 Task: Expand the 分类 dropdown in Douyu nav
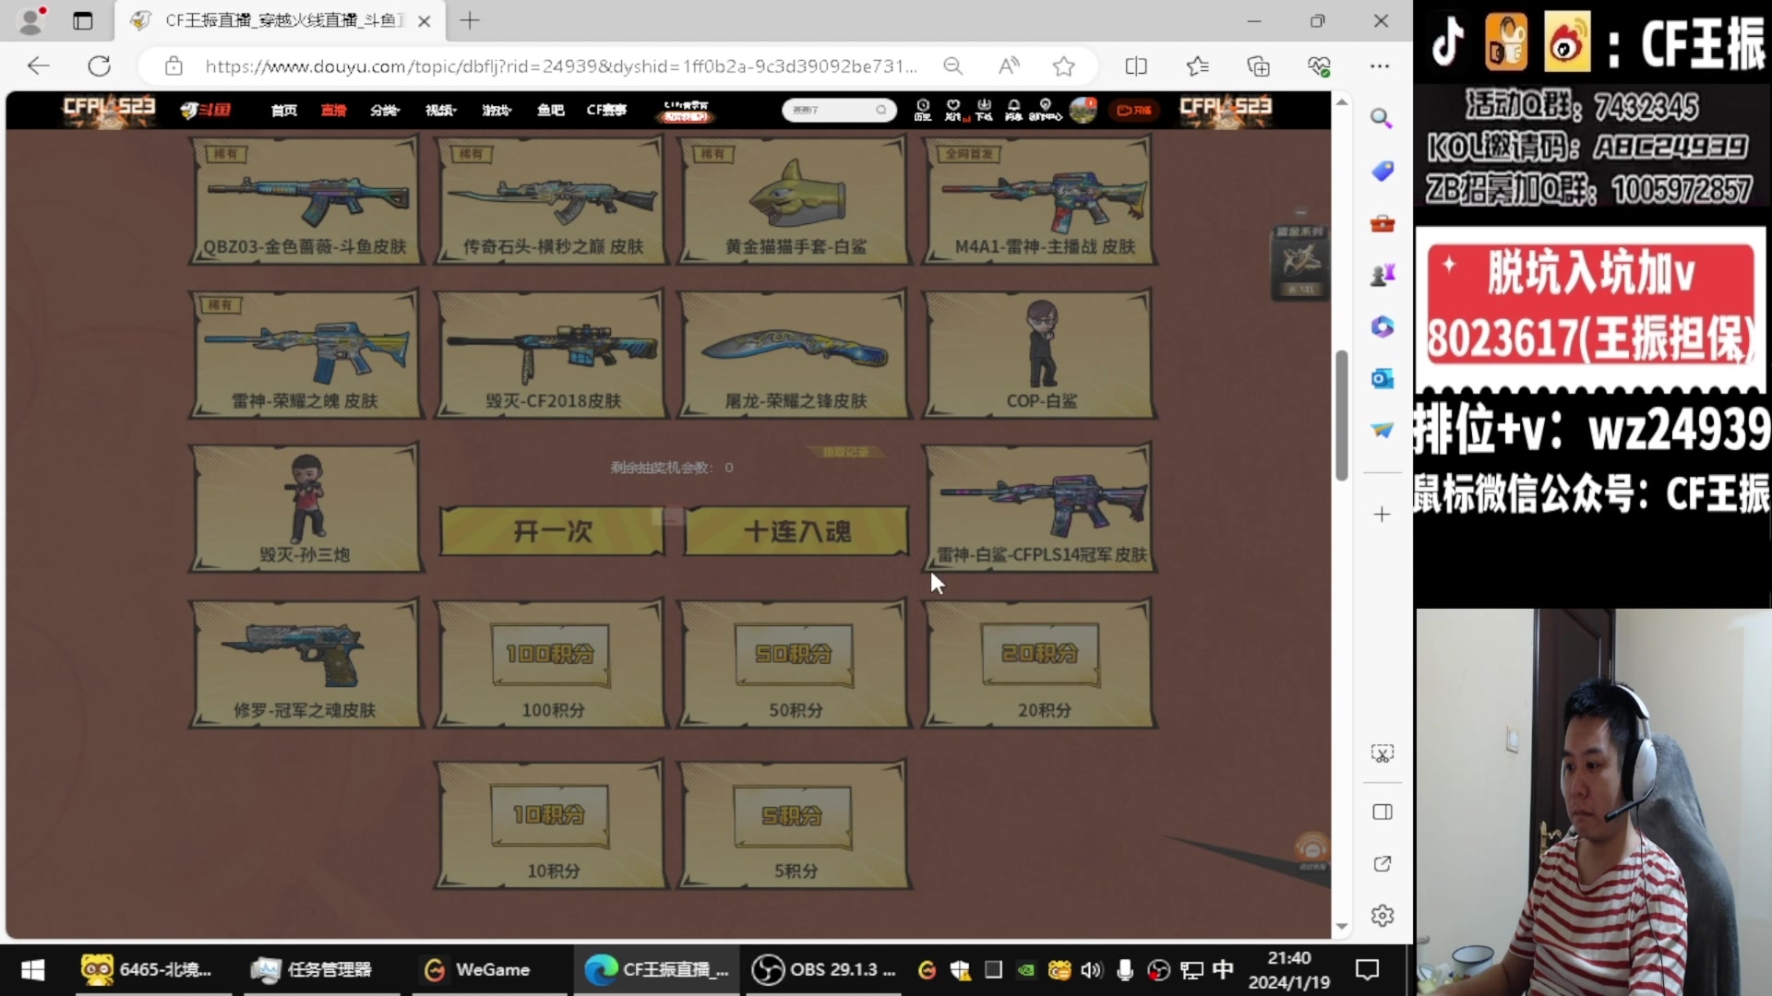pos(384,111)
